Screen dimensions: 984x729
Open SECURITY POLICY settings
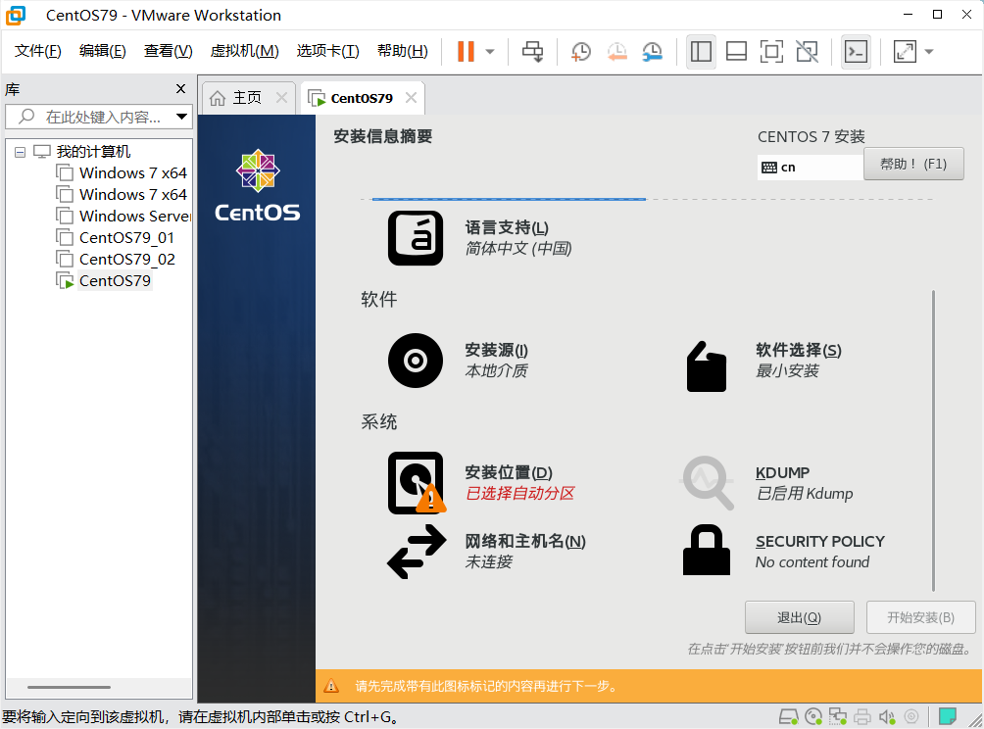coord(783,552)
